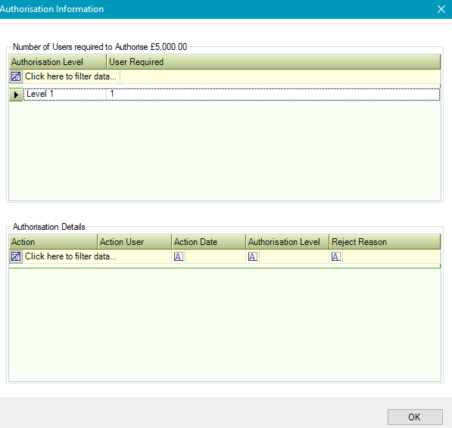Sort by the Action column header
Image resolution: width=452 pixels, height=428 pixels.
[53, 242]
